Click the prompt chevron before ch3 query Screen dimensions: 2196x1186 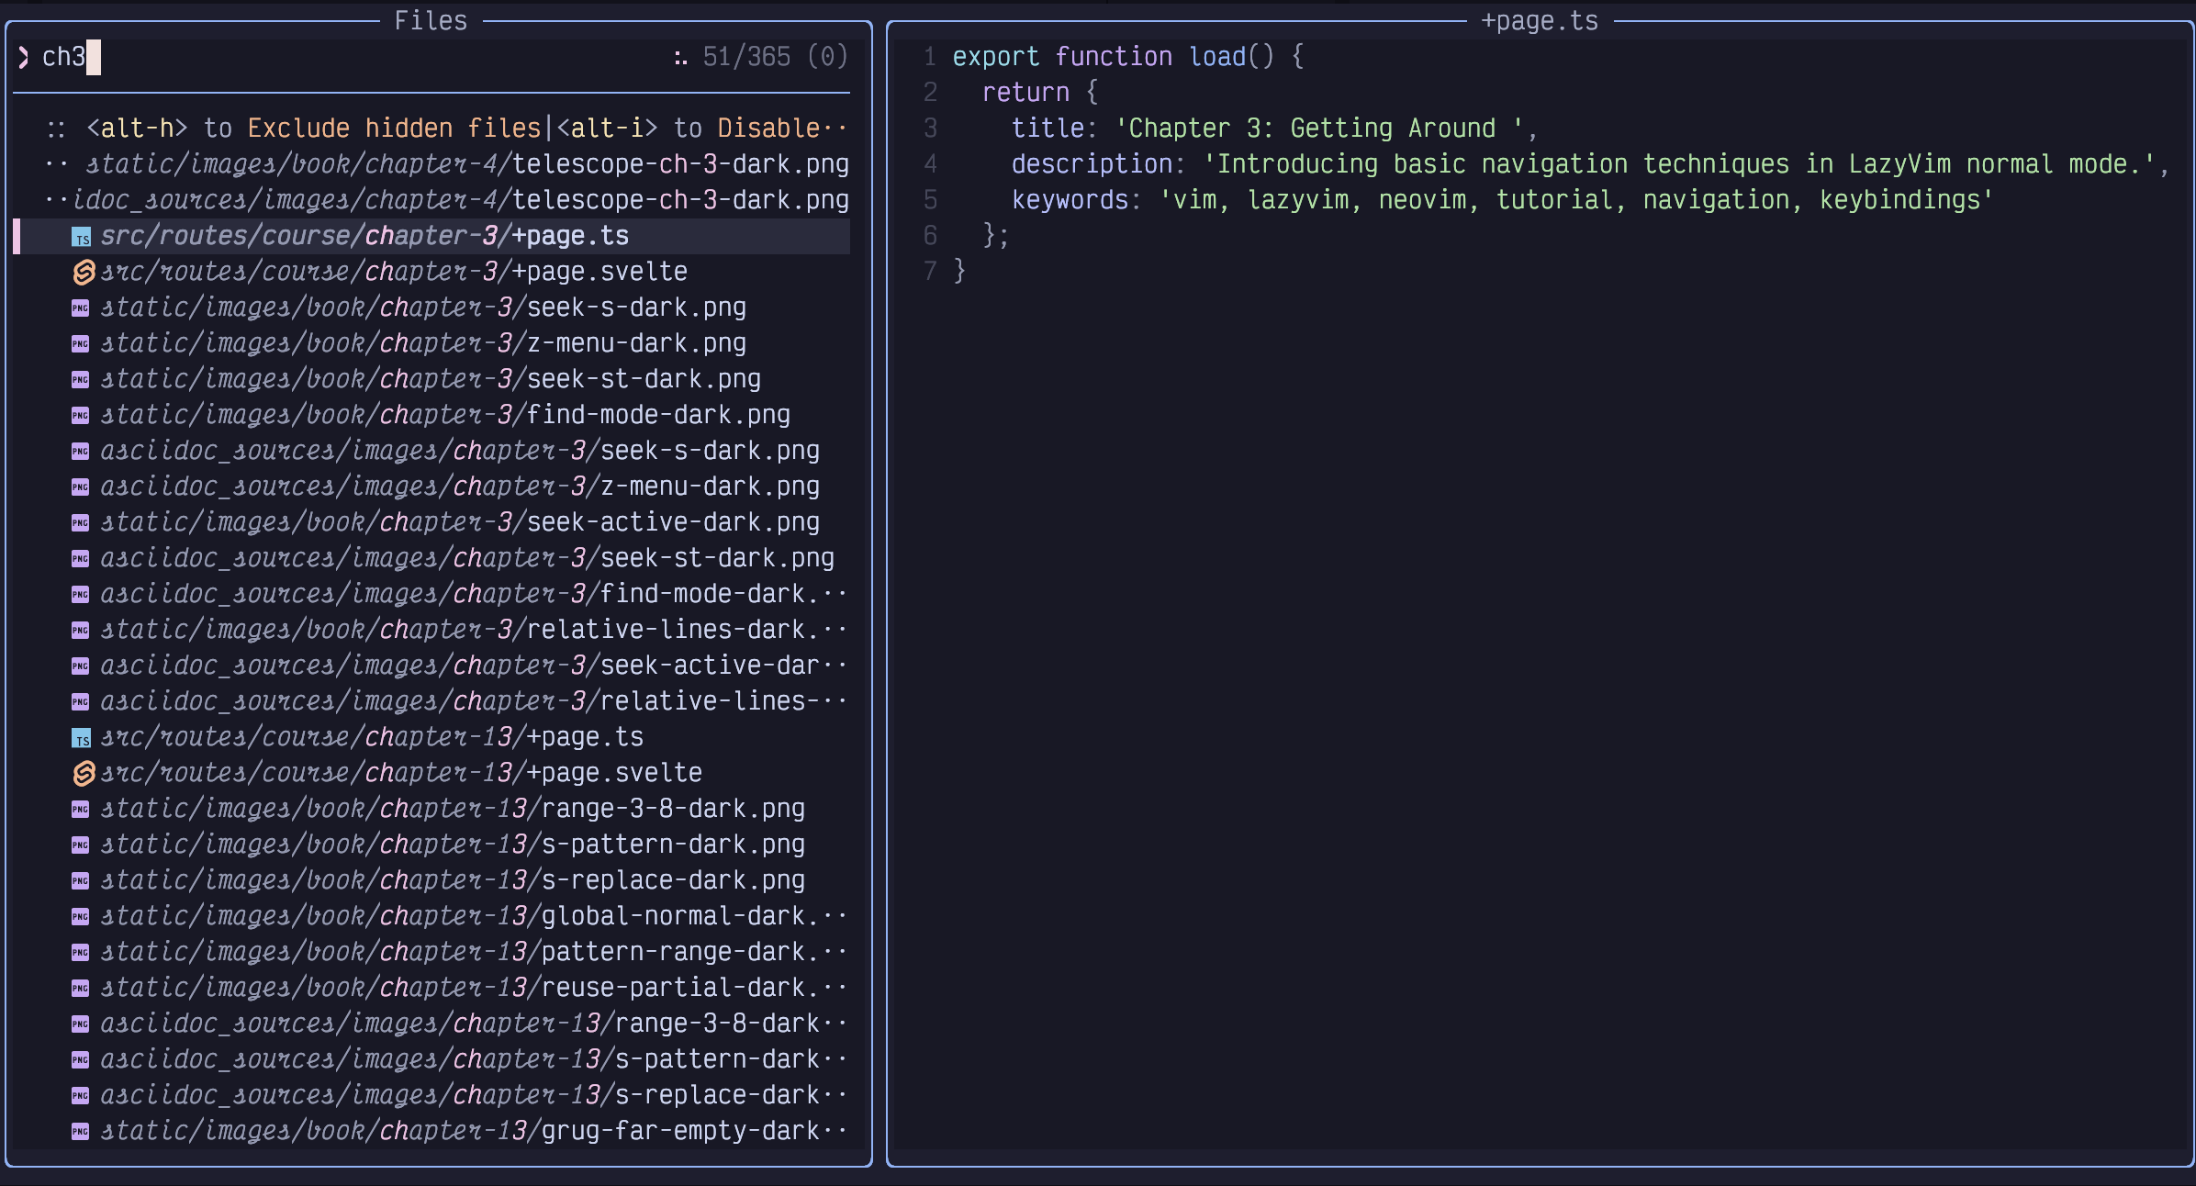point(24,58)
